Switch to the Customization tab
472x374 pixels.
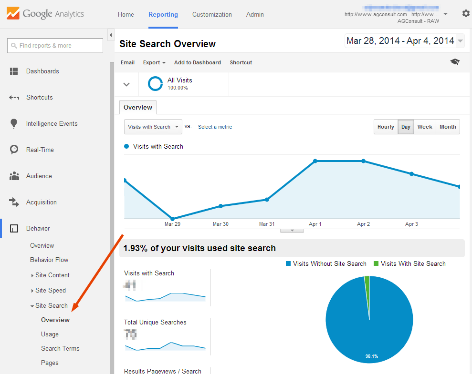click(x=212, y=15)
